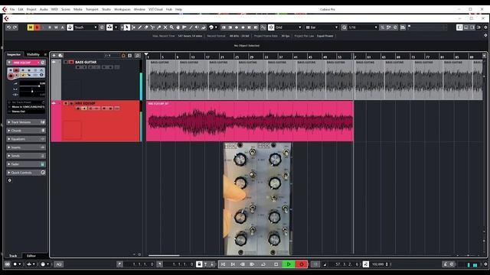Select the Erase tool
Image resolution: width=490 pixels, height=275 pixels.
(146, 27)
